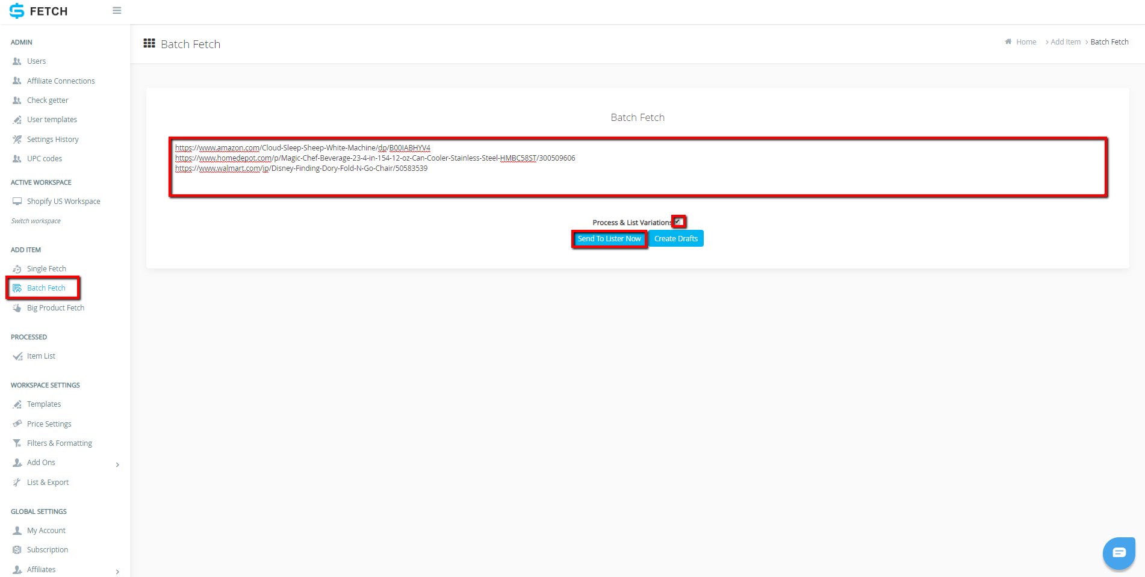Click the walmart.com URL line
The image size is (1145, 577).
pyautogui.click(x=301, y=168)
